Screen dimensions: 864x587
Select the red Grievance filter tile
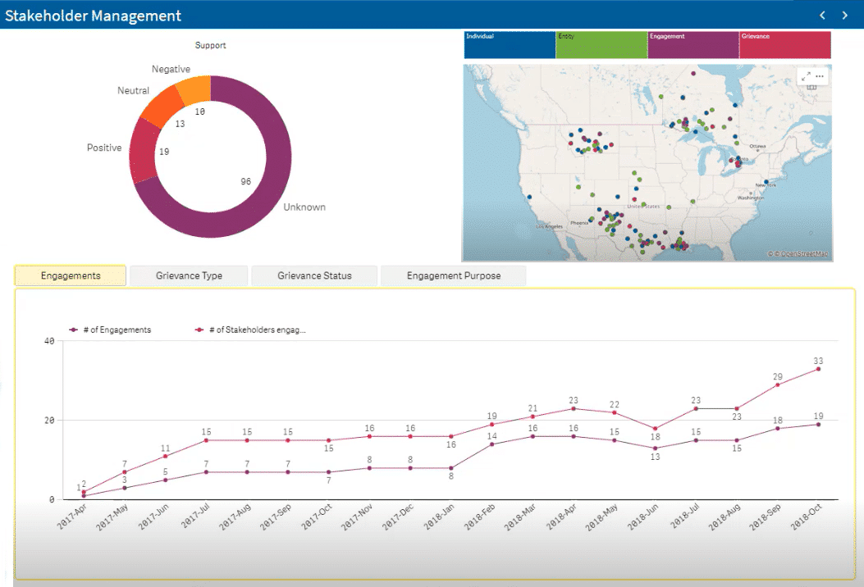[x=784, y=45]
